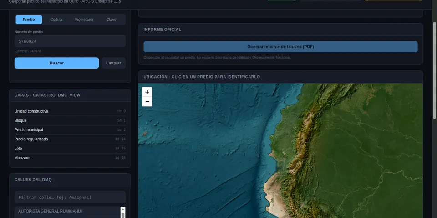Image resolution: width=437 pixels, height=218 pixels.
Task: Select the Unidad constructiva layer row
Action: pos(70,111)
